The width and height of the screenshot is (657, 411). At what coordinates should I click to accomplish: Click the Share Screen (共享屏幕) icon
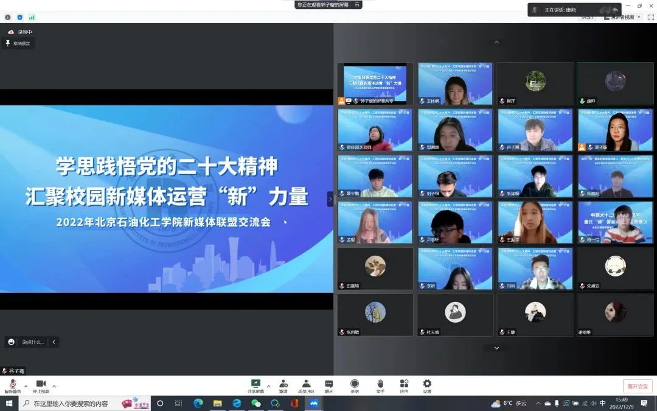click(255, 385)
